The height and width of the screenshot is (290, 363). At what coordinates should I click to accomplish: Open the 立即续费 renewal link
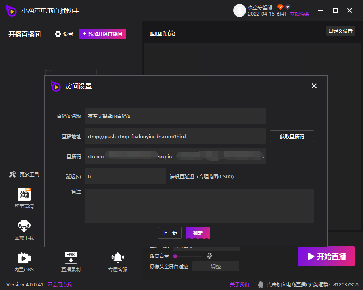[x=300, y=14]
